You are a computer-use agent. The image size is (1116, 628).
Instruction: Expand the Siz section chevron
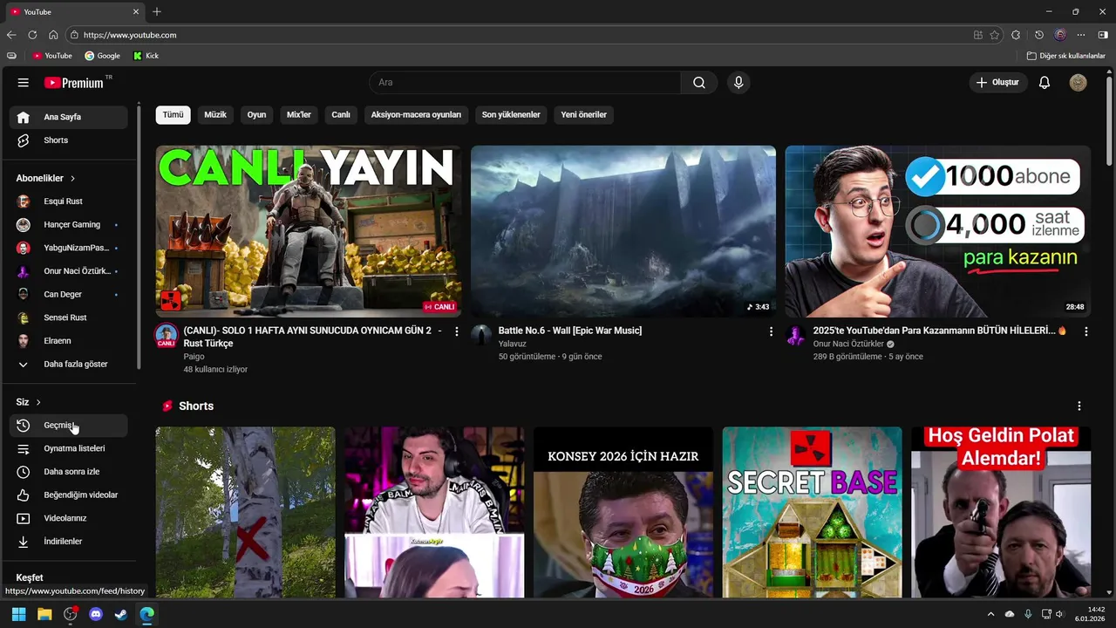(x=38, y=402)
